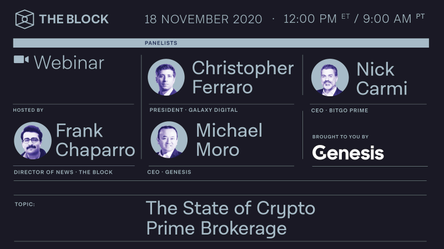Select the Nick Carmi name heading
The height and width of the screenshot is (249, 444).
tap(382, 79)
